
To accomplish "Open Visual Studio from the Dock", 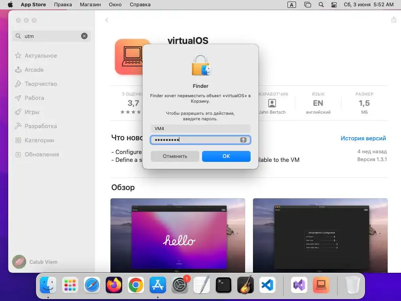I will point(299,285).
